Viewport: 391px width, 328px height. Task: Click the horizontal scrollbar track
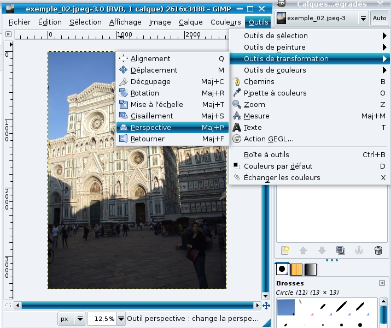point(137,305)
